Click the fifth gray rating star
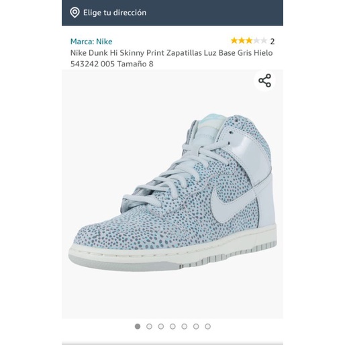 tap(264, 41)
